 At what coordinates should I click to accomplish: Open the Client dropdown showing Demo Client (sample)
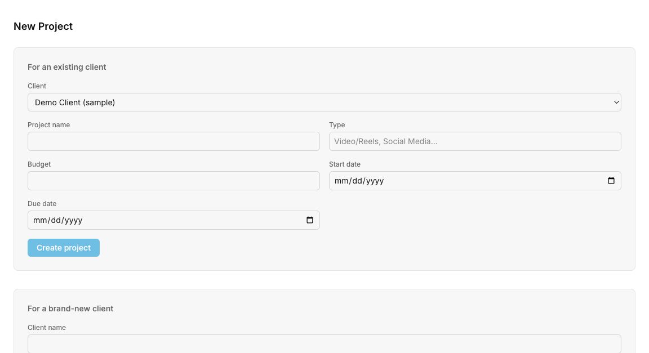pyautogui.click(x=324, y=102)
